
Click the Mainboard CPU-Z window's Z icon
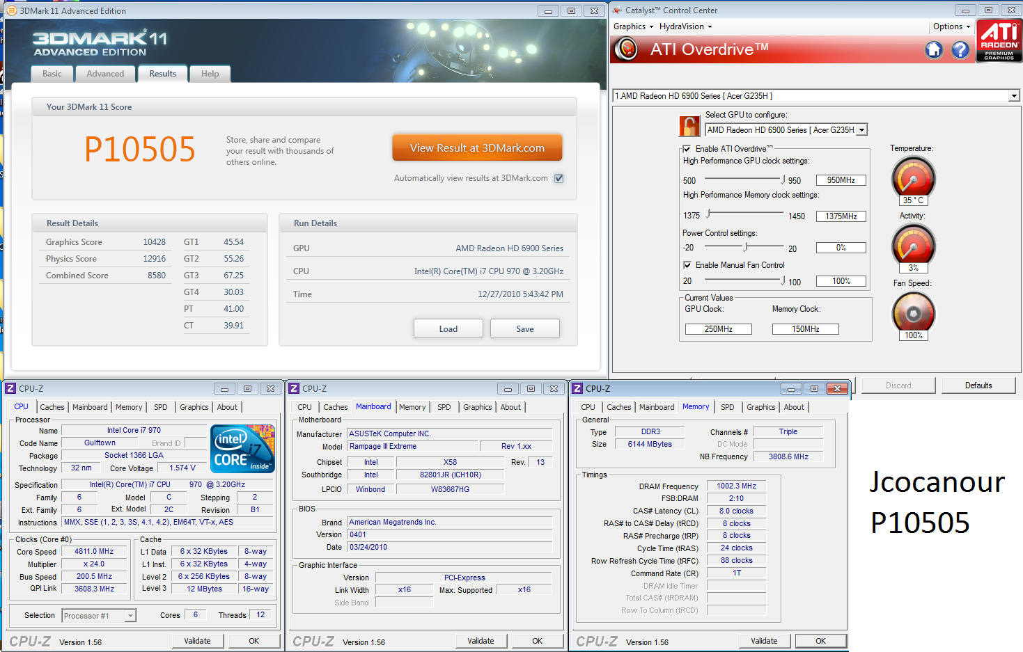(294, 388)
